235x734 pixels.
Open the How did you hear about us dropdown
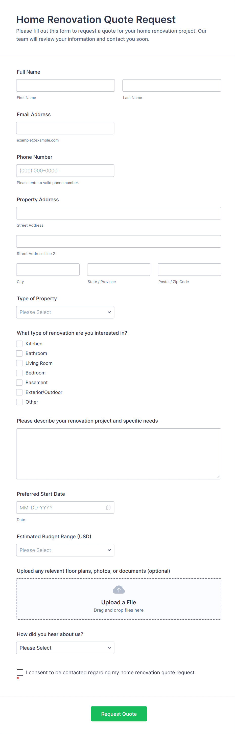point(65,648)
